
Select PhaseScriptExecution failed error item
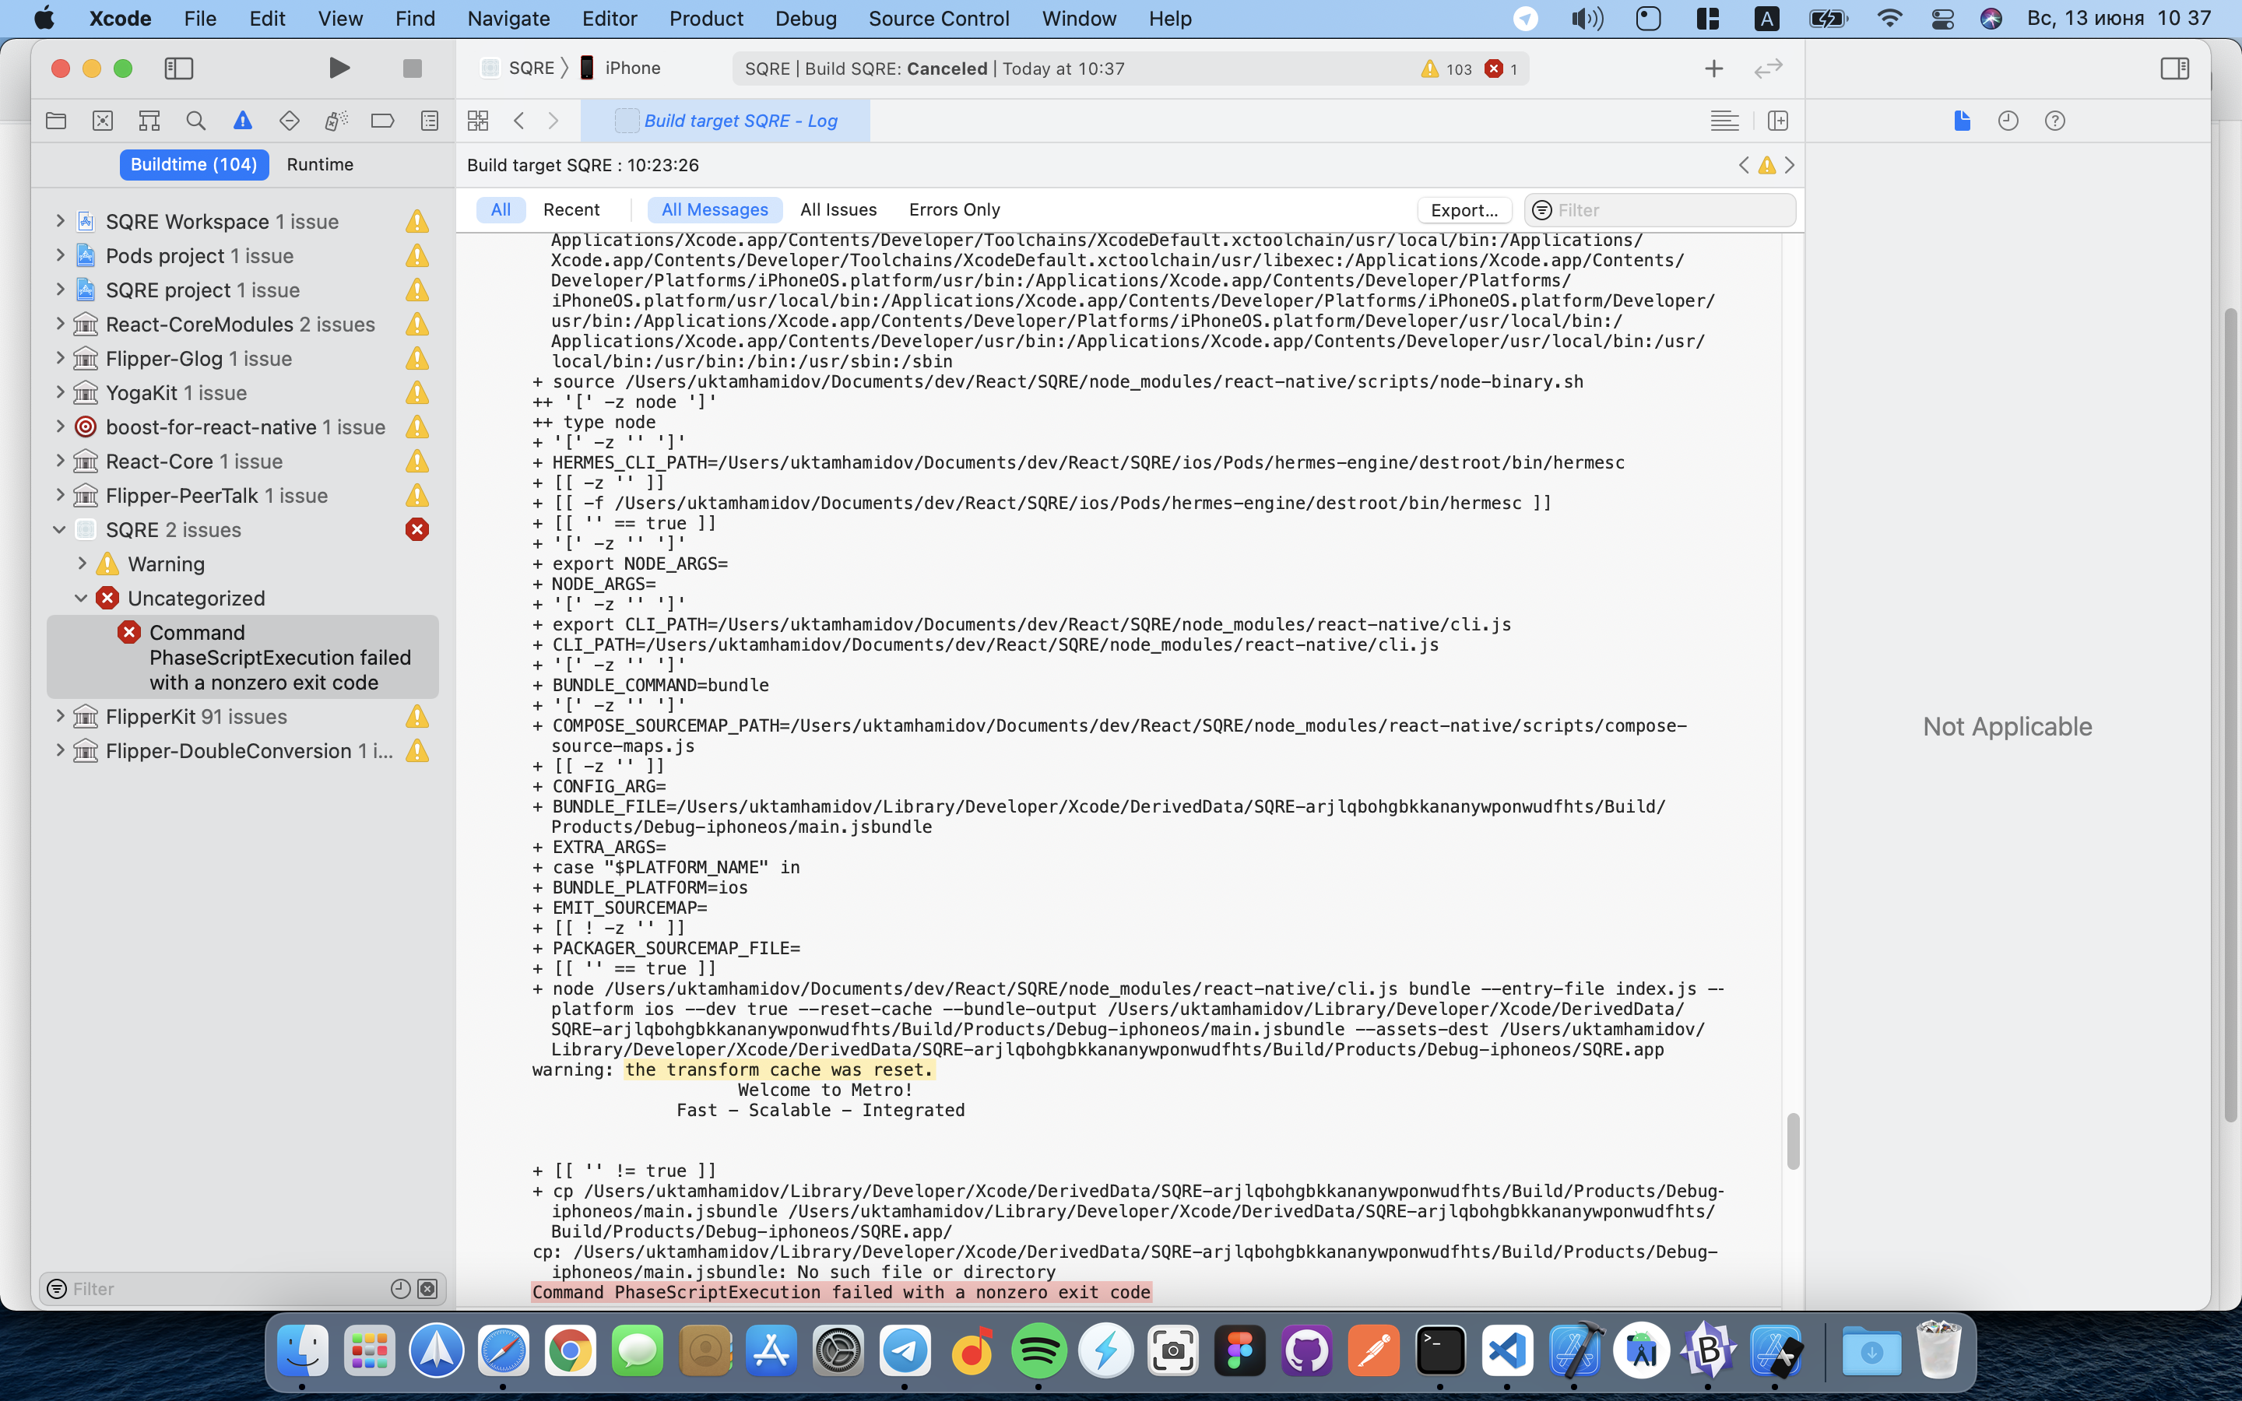[x=243, y=657]
